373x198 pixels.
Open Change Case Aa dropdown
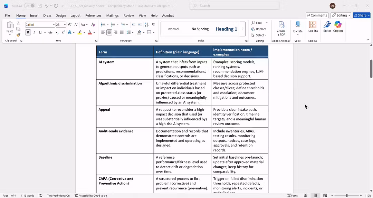[84, 24]
